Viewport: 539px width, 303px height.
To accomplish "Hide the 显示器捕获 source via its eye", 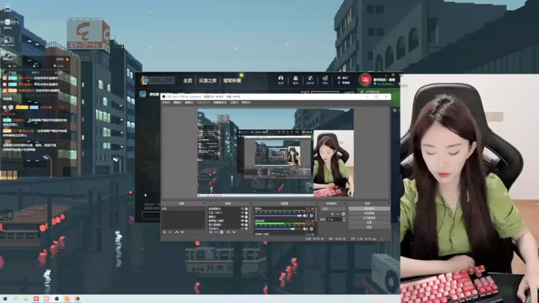I will coord(243,224).
